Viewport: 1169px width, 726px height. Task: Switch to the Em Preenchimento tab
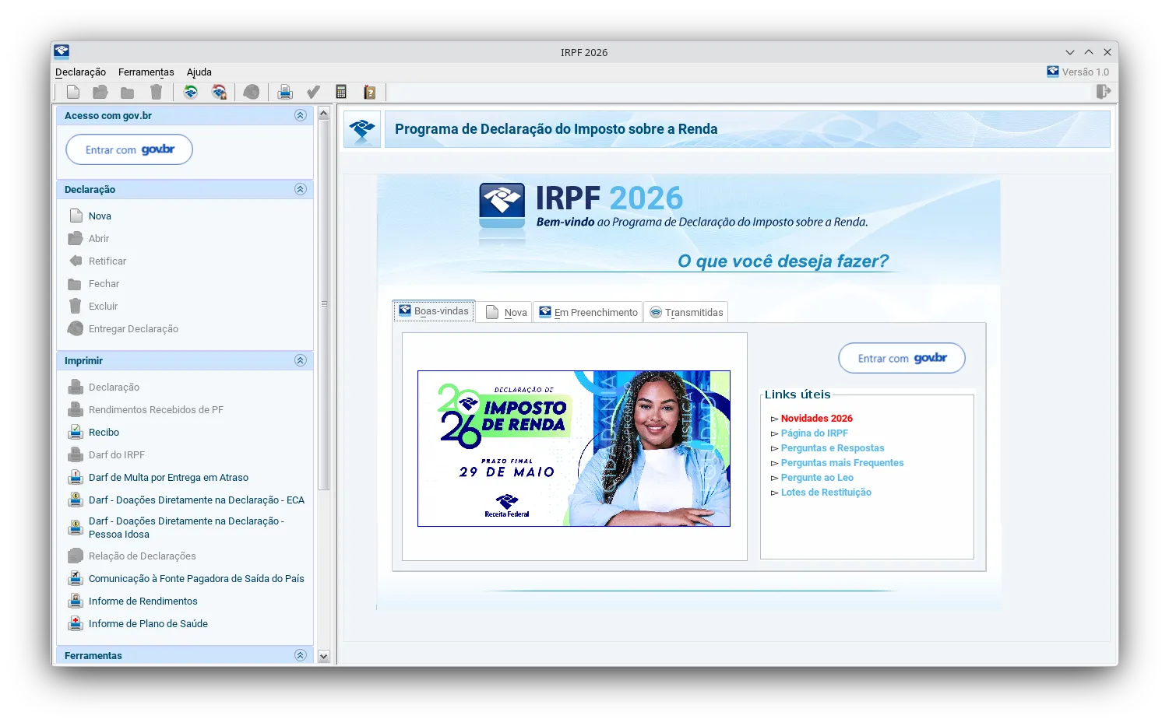point(588,312)
